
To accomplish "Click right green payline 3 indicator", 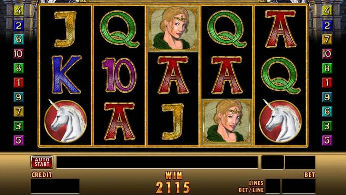I will pyautogui.click(x=327, y=126).
